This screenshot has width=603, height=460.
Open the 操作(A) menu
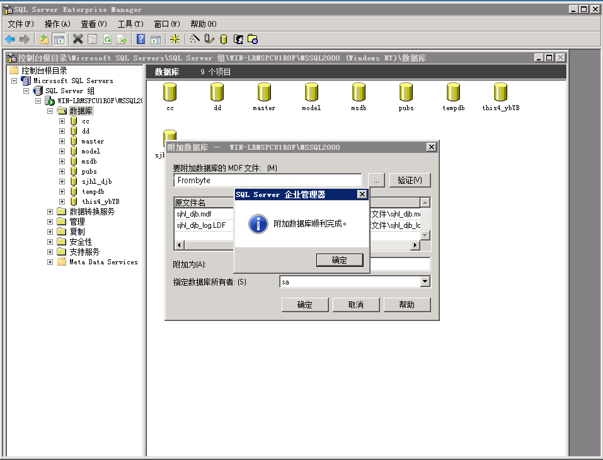tap(57, 24)
